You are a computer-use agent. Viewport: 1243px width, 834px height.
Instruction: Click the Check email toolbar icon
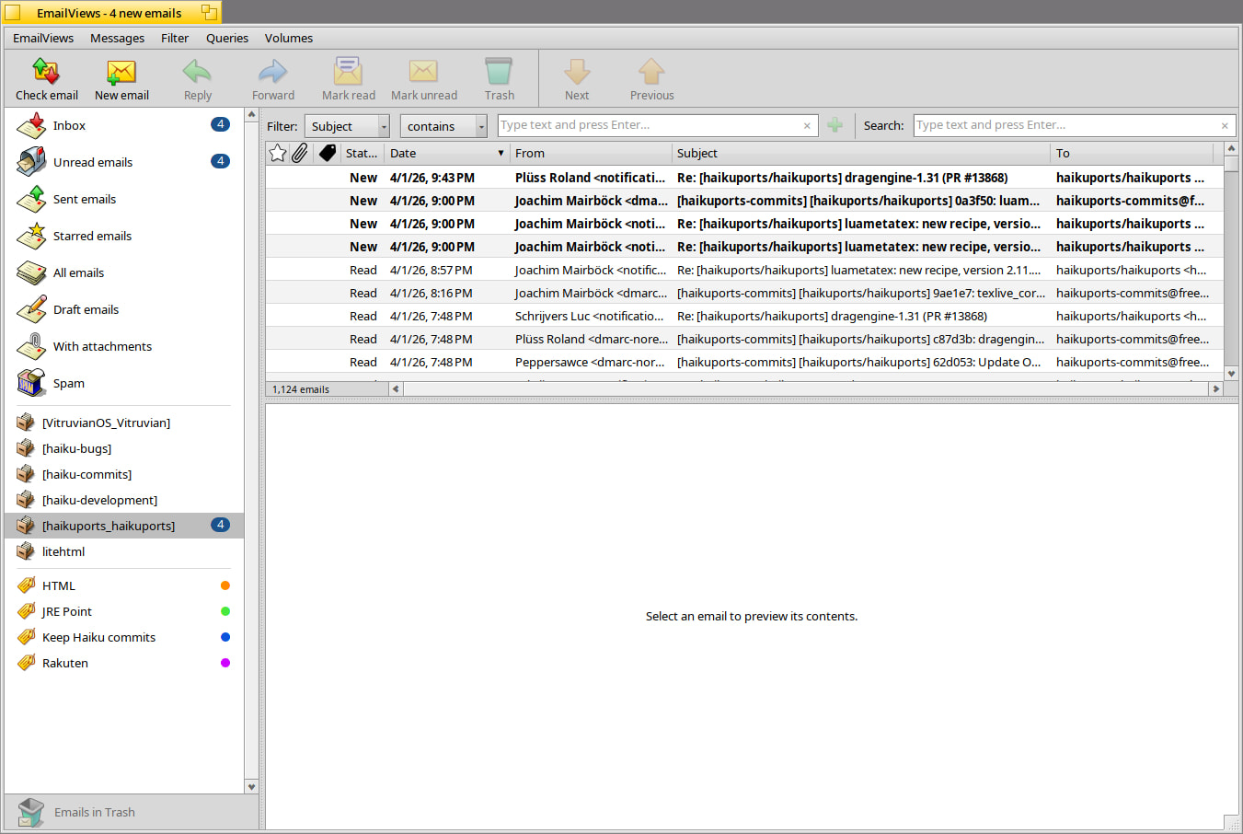[46, 72]
